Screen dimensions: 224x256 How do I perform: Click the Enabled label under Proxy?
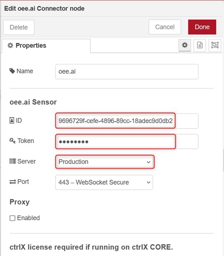[x=28, y=218]
